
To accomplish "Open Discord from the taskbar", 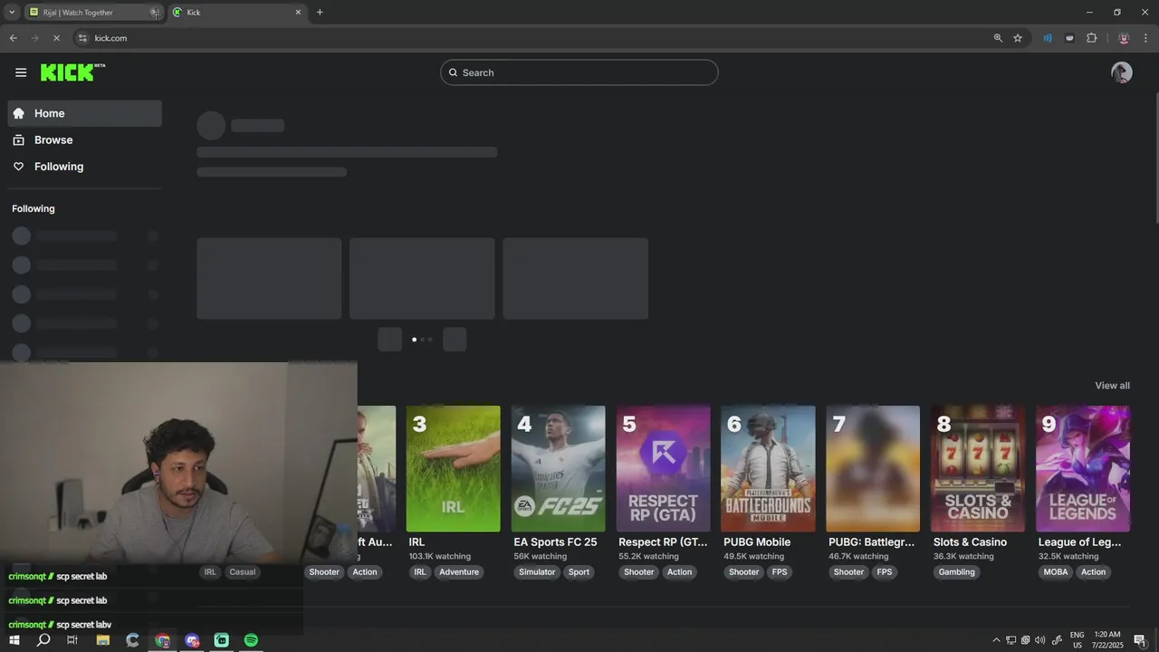I will pos(192,640).
